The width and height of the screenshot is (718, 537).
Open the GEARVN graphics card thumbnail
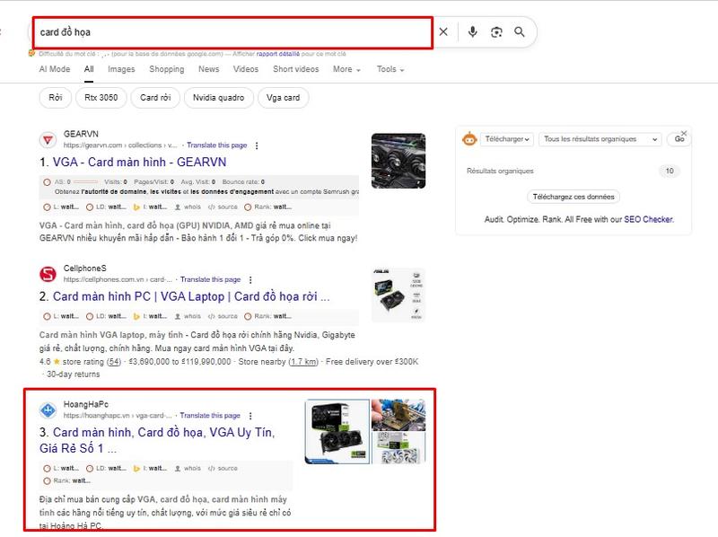coord(398,161)
